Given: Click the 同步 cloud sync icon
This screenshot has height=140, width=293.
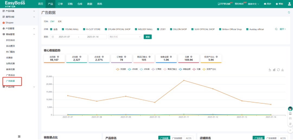Looking at the screenshot, I should tap(265, 4).
